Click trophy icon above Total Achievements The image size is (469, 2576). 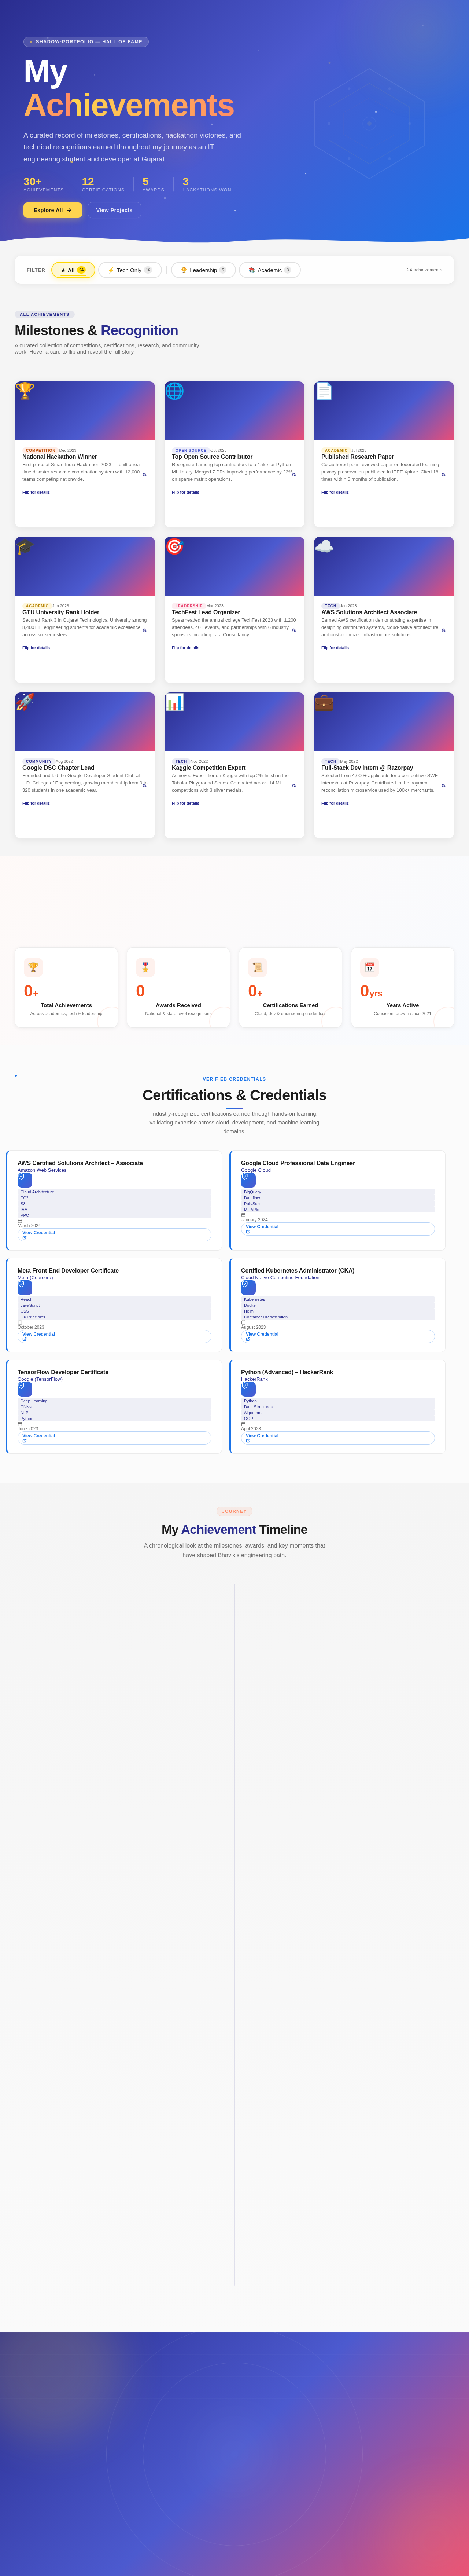coord(33,967)
